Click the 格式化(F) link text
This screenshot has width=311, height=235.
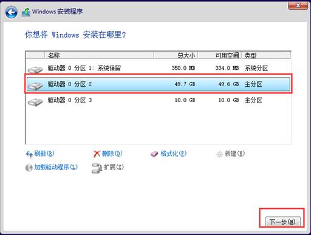click(174, 154)
